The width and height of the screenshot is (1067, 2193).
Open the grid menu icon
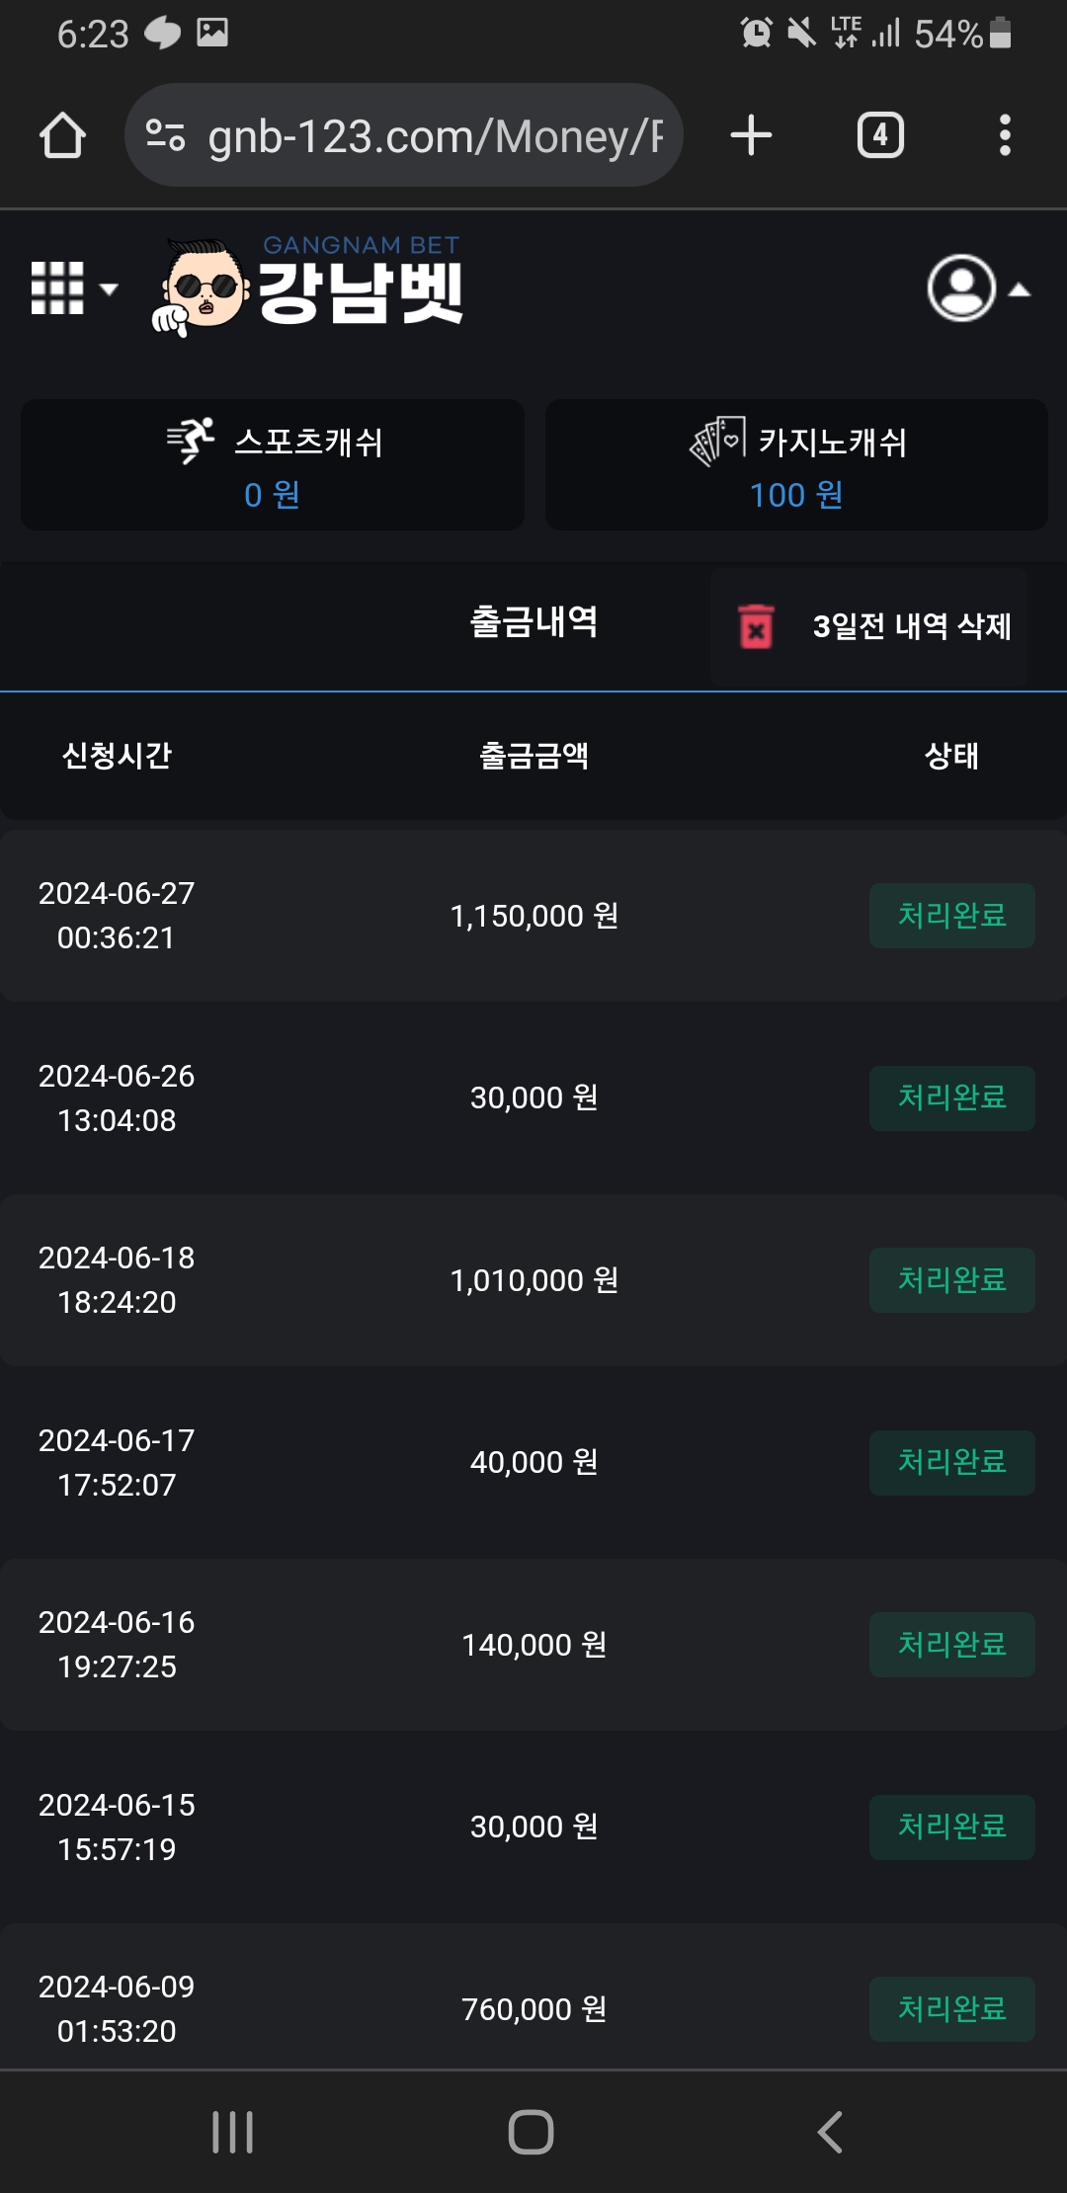[x=72, y=288]
